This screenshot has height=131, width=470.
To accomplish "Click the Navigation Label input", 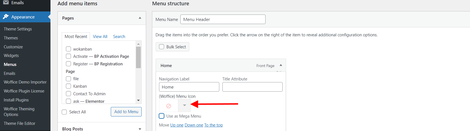I will pyautogui.click(x=189, y=87).
